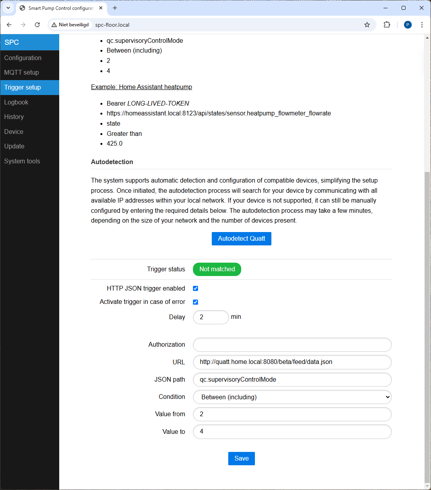Click the 'Niet beveiligd' security warning
This screenshot has width=431, height=490.
70,25
